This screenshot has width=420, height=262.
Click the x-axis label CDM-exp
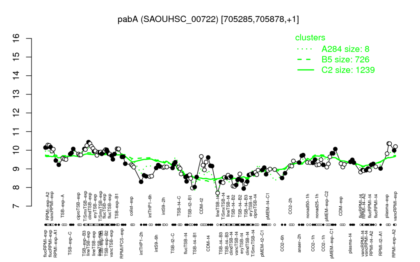point(341,206)
